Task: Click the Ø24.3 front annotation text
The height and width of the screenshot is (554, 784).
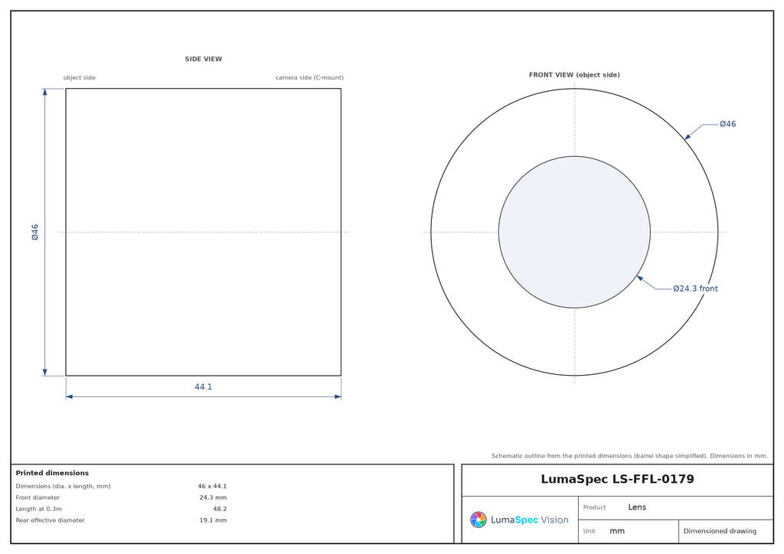Action: (695, 288)
